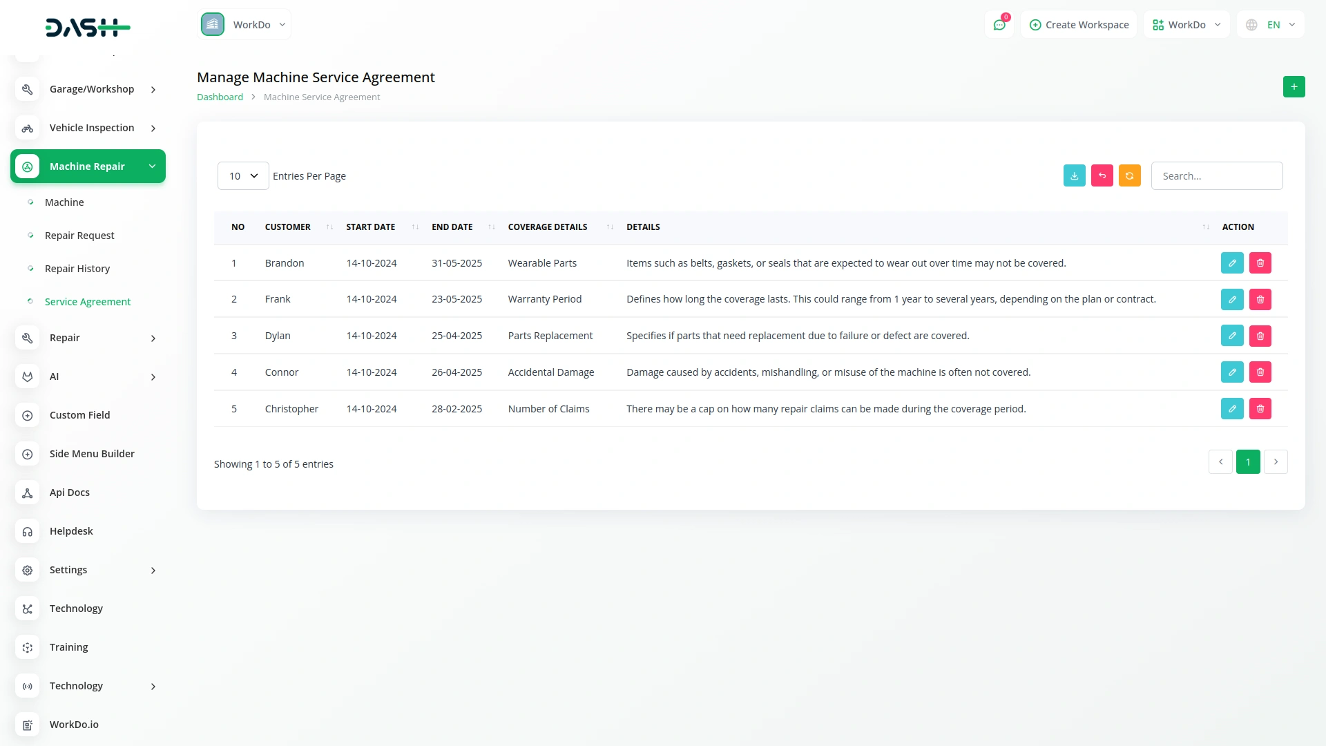The height and width of the screenshot is (746, 1326).
Task: Edit Brandon's service agreement
Action: (x=1231, y=263)
